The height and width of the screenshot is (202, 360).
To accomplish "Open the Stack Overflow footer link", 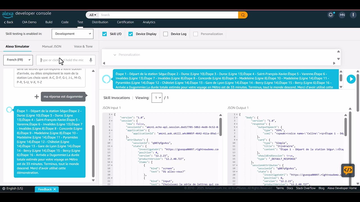I will click(306, 188).
